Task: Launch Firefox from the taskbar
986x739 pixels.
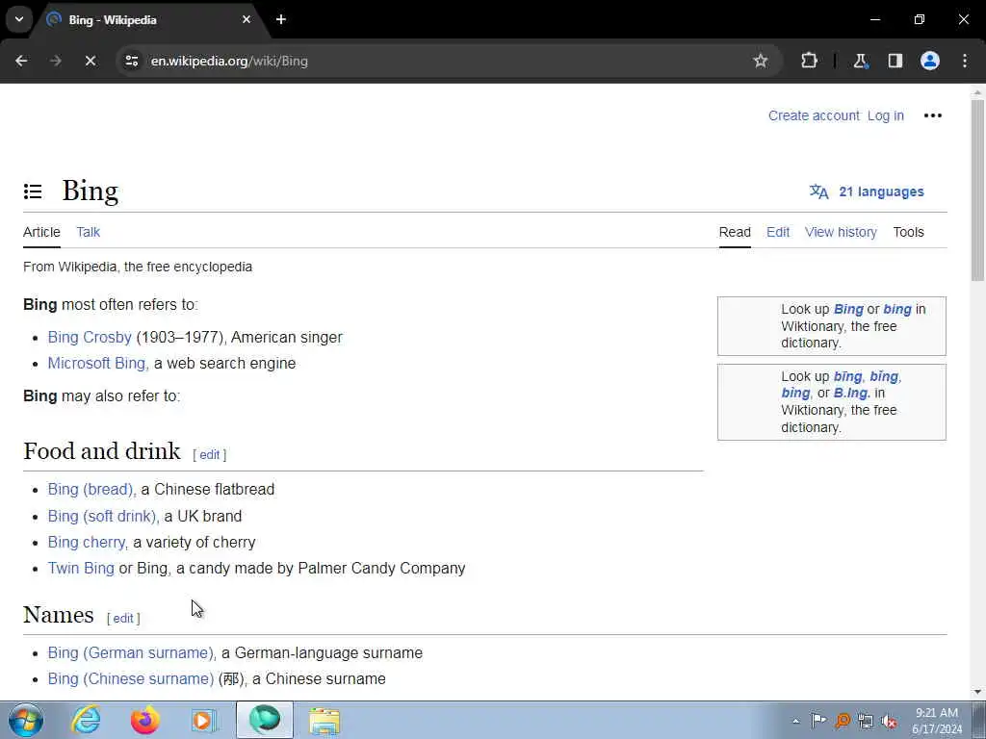Action: coord(144,720)
